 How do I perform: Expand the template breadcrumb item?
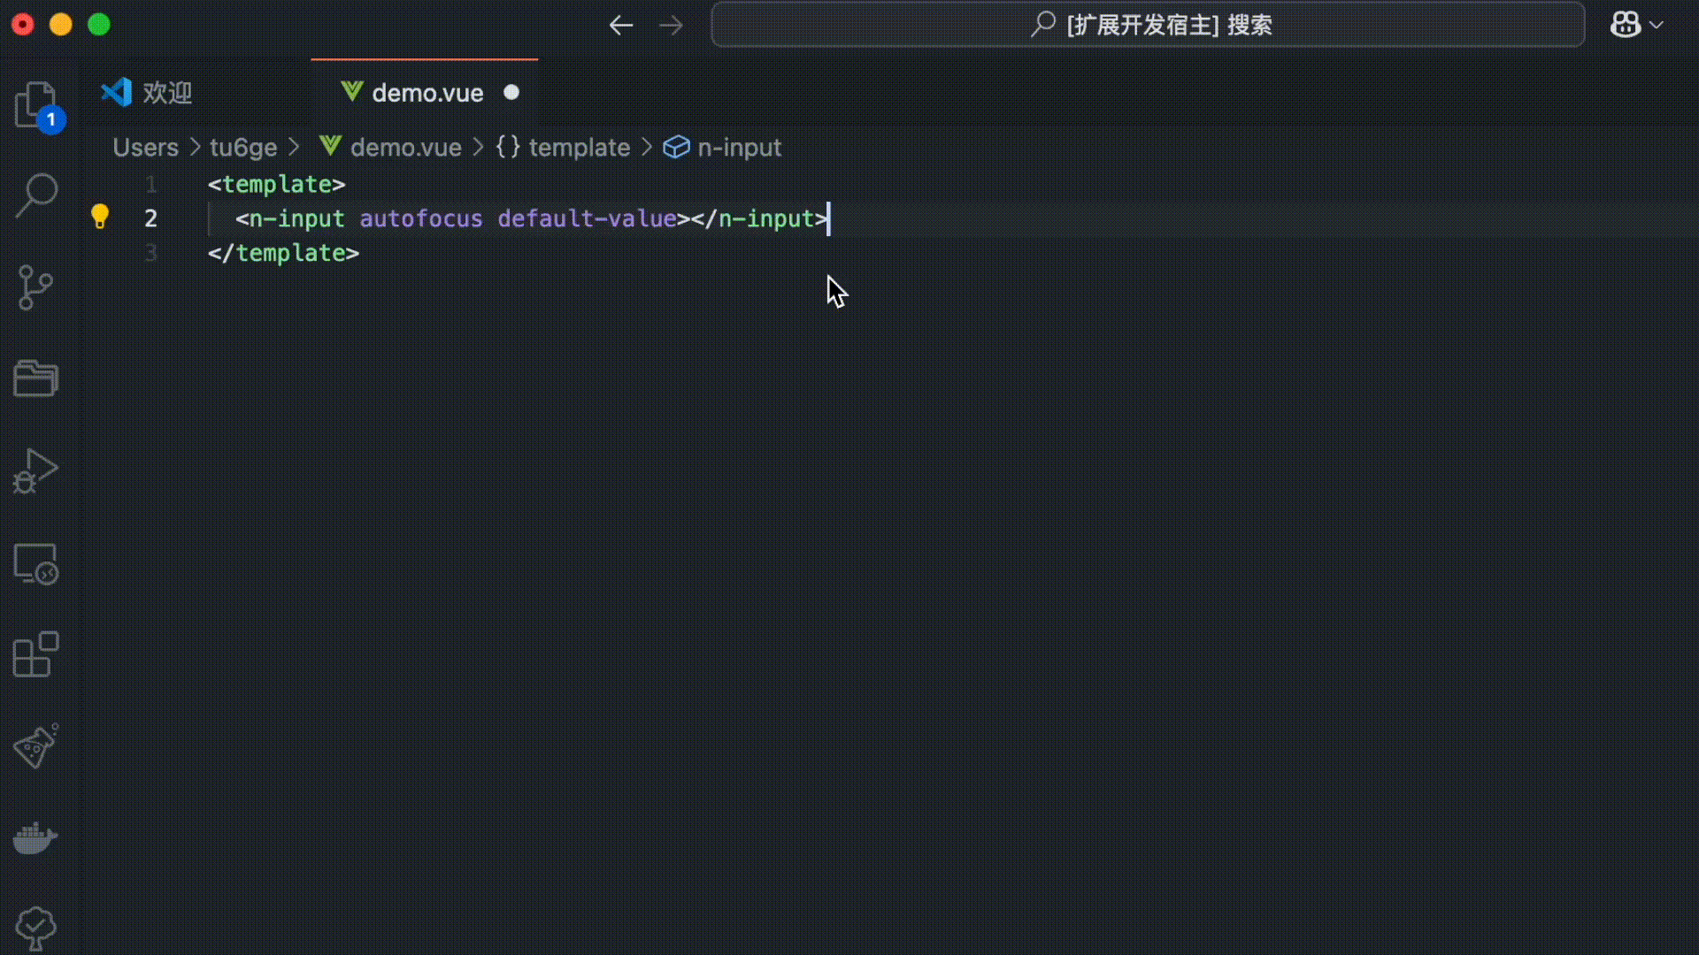point(579,147)
